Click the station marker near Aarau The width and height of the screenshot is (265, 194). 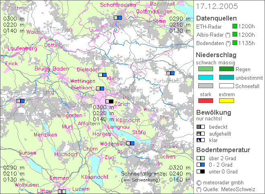(21, 101)
